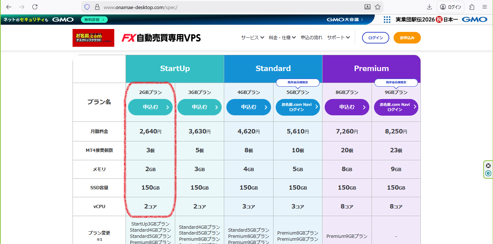This screenshot has height=244, width=493.
Task: Expand the 料金・仕様 dropdown menu
Action: (282, 38)
